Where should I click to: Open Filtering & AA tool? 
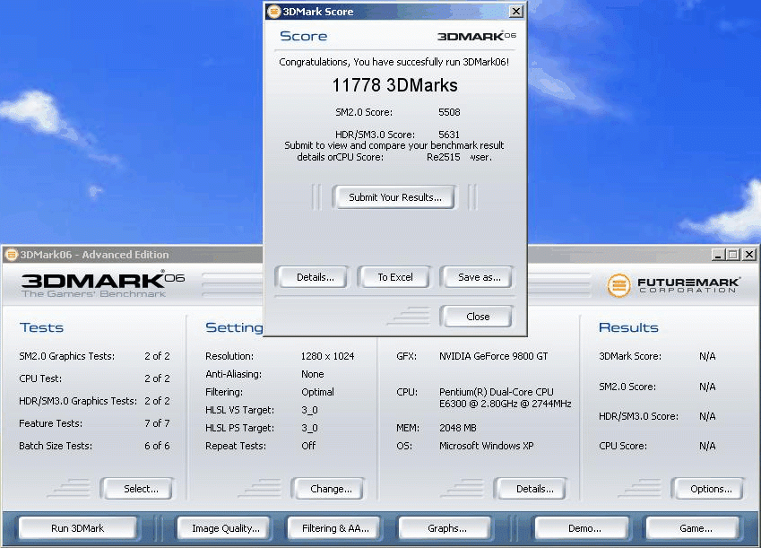click(334, 528)
